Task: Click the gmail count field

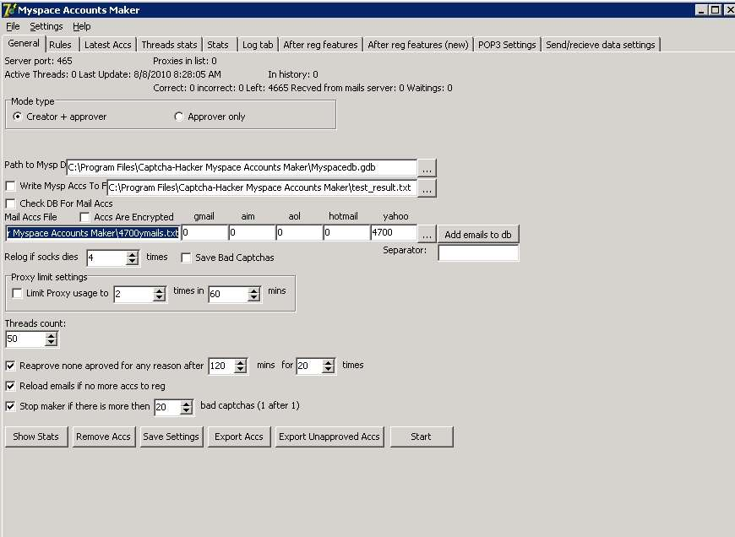Action: [x=204, y=232]
